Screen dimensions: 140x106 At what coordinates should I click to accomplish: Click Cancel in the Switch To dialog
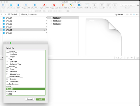(30, 99)
